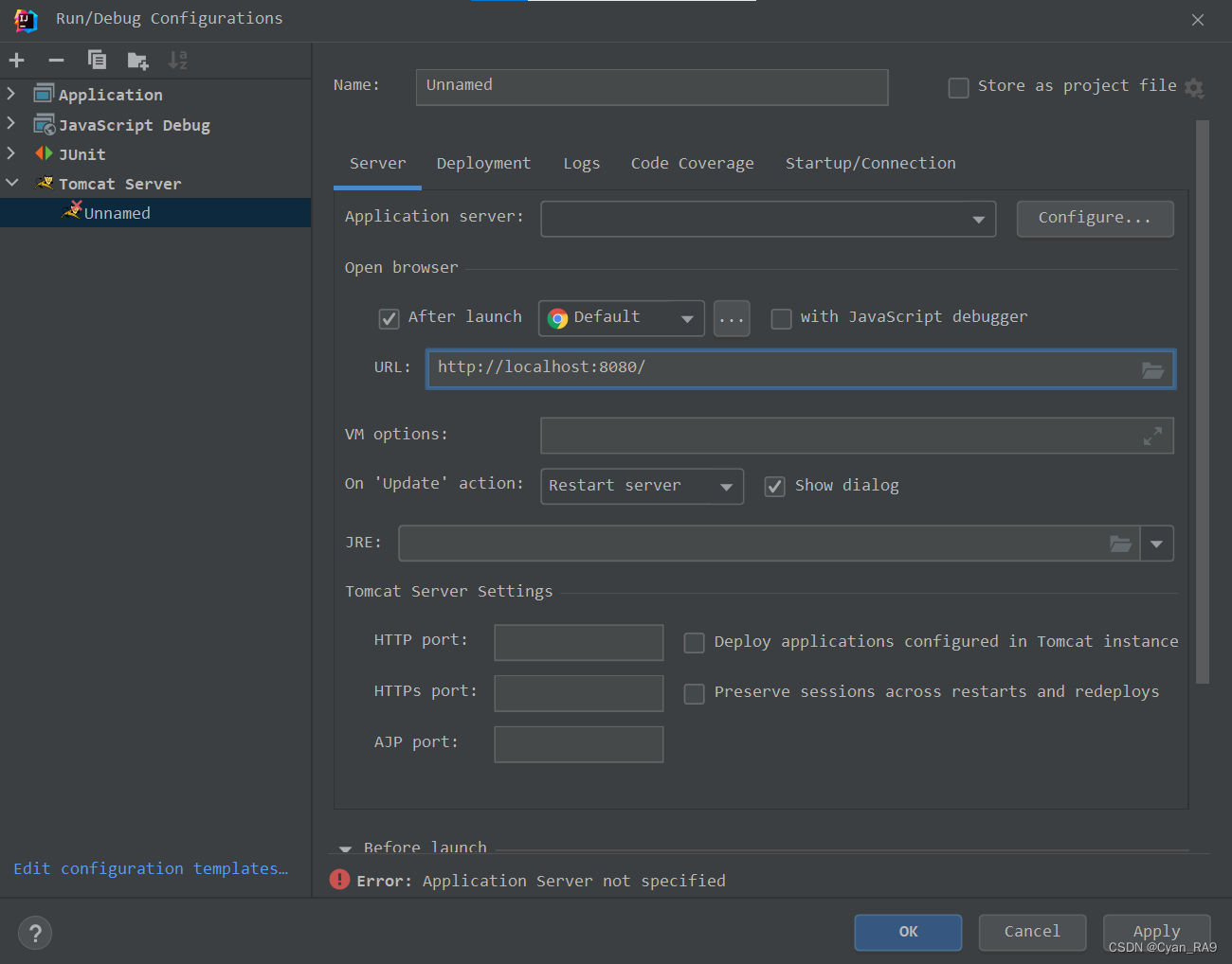Click the red error icon next to Error message
The height and width of the screenshot is (964, 1232).
tap(339, 880)
